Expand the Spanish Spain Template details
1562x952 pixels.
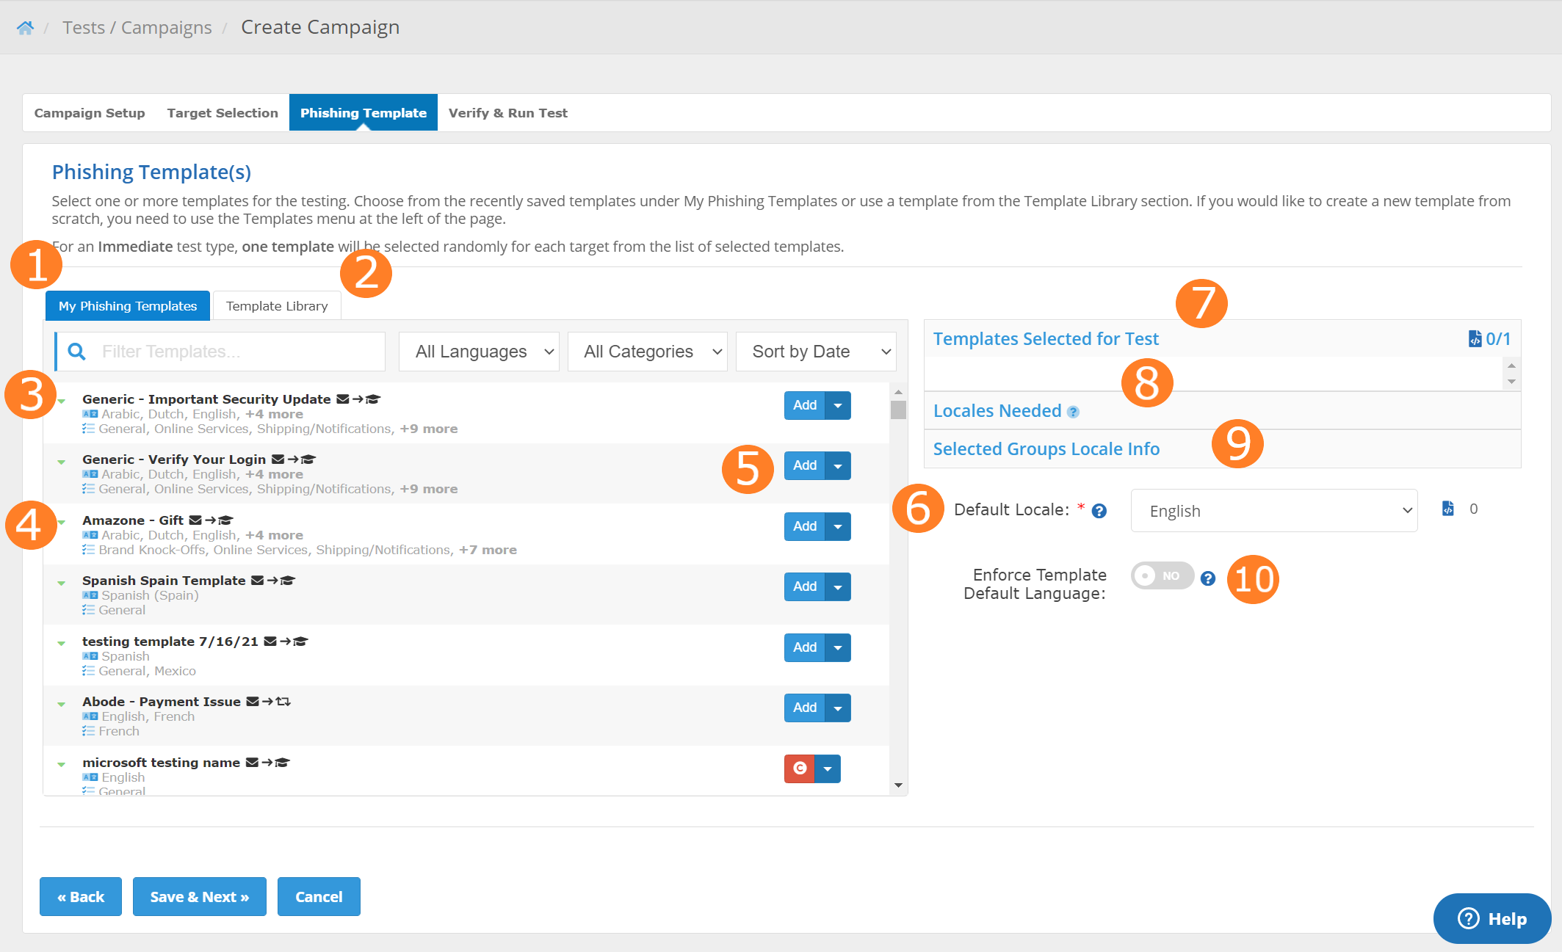pos(61,582)
